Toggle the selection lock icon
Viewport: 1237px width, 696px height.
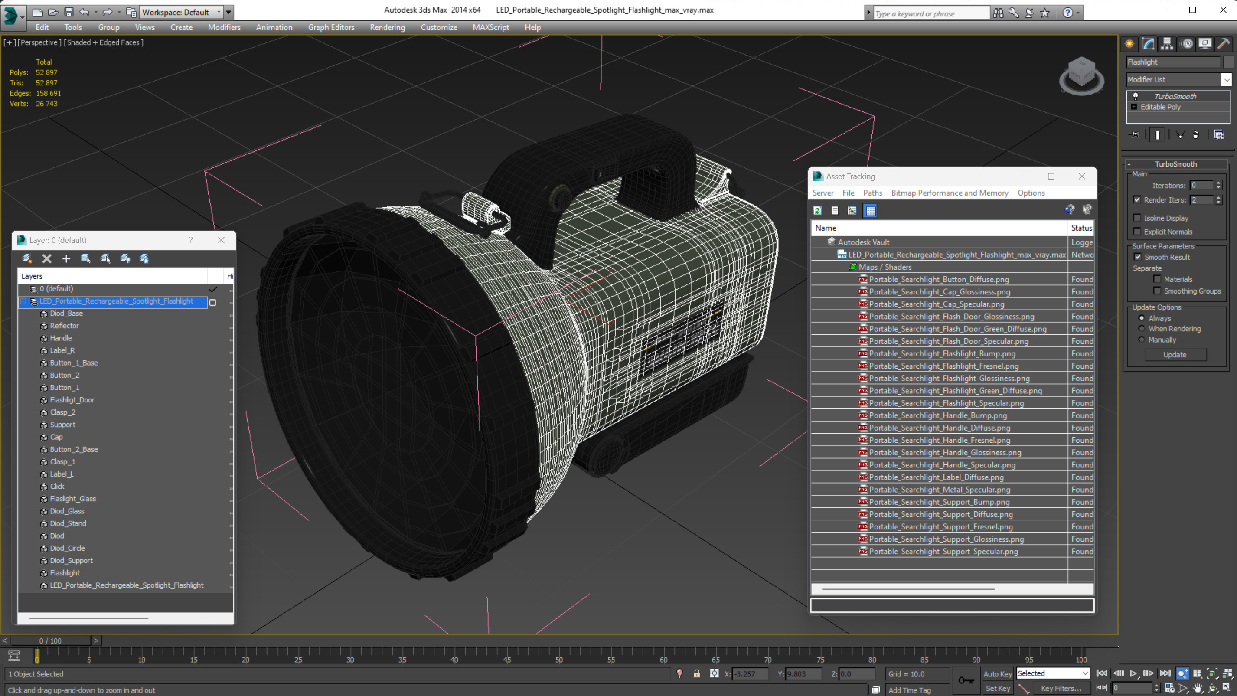[x=696, y=673]
